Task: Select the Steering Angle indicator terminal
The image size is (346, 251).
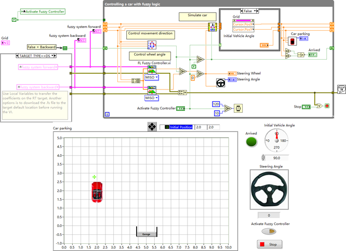Action: (x=232, y=80)
